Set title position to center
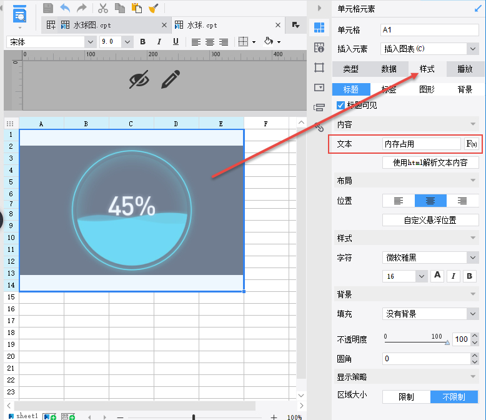This screenshot has height=420, width=486. click(430, 201)
